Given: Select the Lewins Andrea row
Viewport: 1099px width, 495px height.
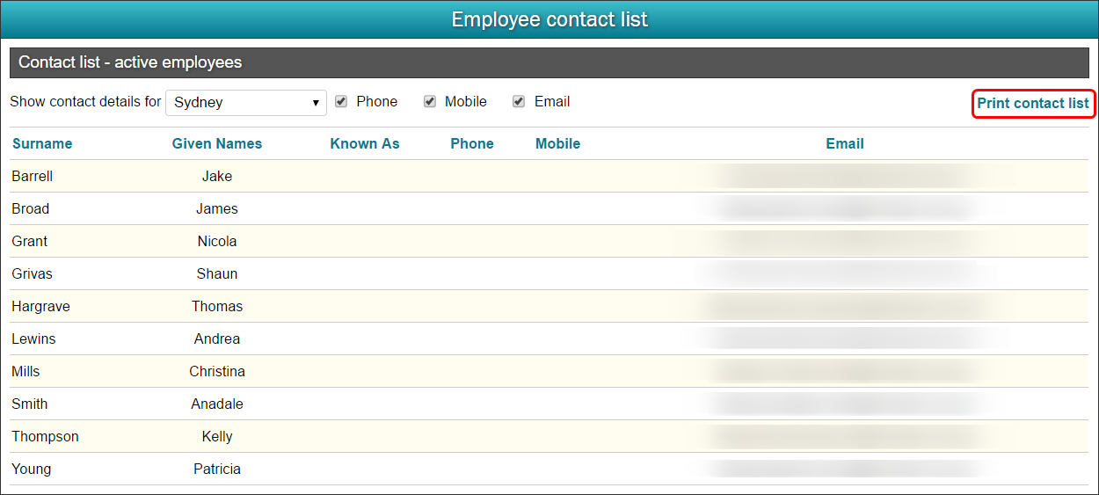Looking at the screenshot, I should pyautogui.click(x=549, y=338).
